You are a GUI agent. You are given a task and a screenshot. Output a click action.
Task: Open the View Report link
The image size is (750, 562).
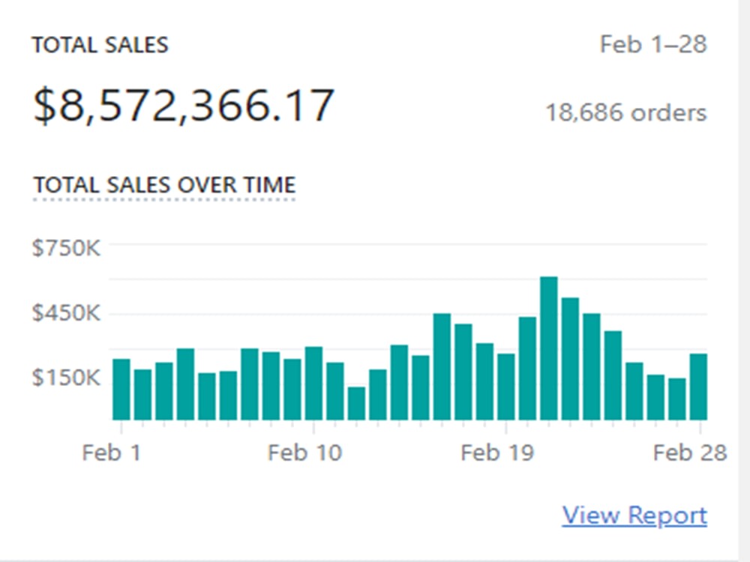pyautogui.click(x=634, y=516)
